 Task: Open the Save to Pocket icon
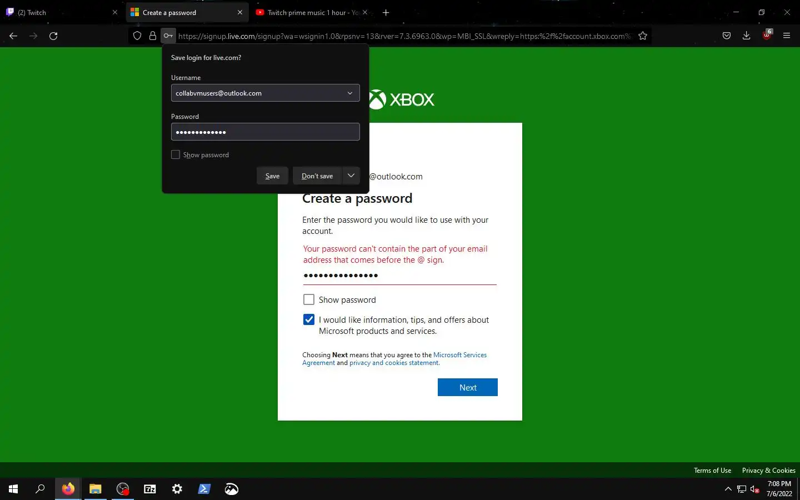click(726, 36)
